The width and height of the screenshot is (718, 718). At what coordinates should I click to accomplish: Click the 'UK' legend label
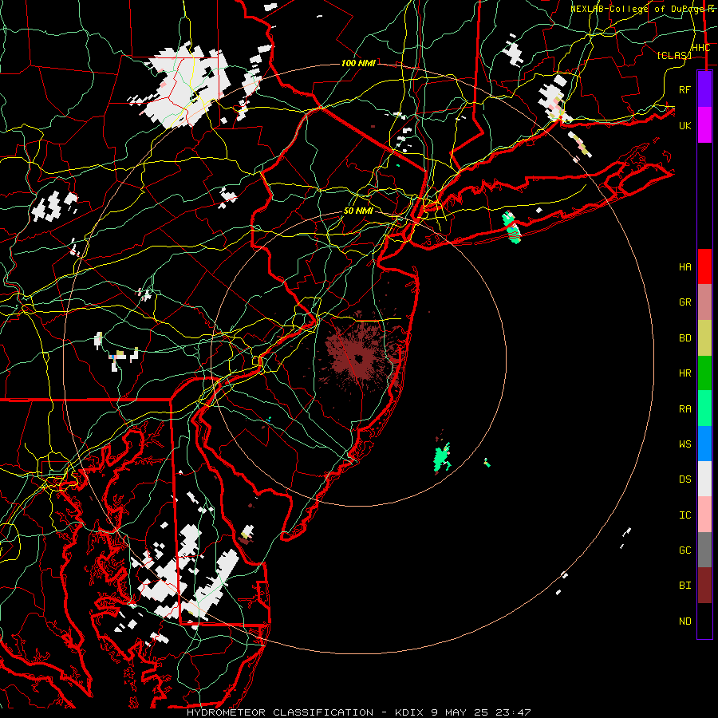tap(685, 125)
